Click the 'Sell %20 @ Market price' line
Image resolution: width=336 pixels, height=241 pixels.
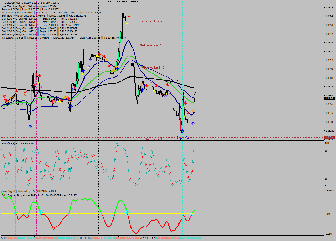[x=44, y=15]
